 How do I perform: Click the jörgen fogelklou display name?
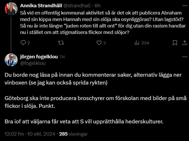[39, 57]
